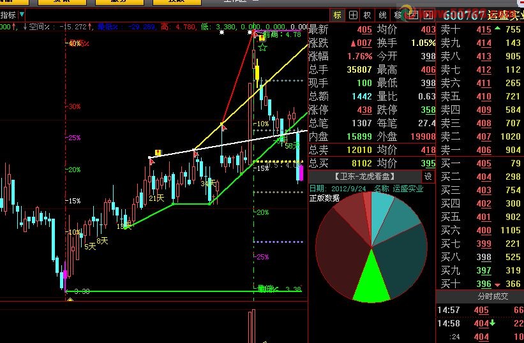Image resolution: width=524 pixels, height=343 pixels.
Task: Select the 卖一 ask price 406
Action: tap(484, 150)
